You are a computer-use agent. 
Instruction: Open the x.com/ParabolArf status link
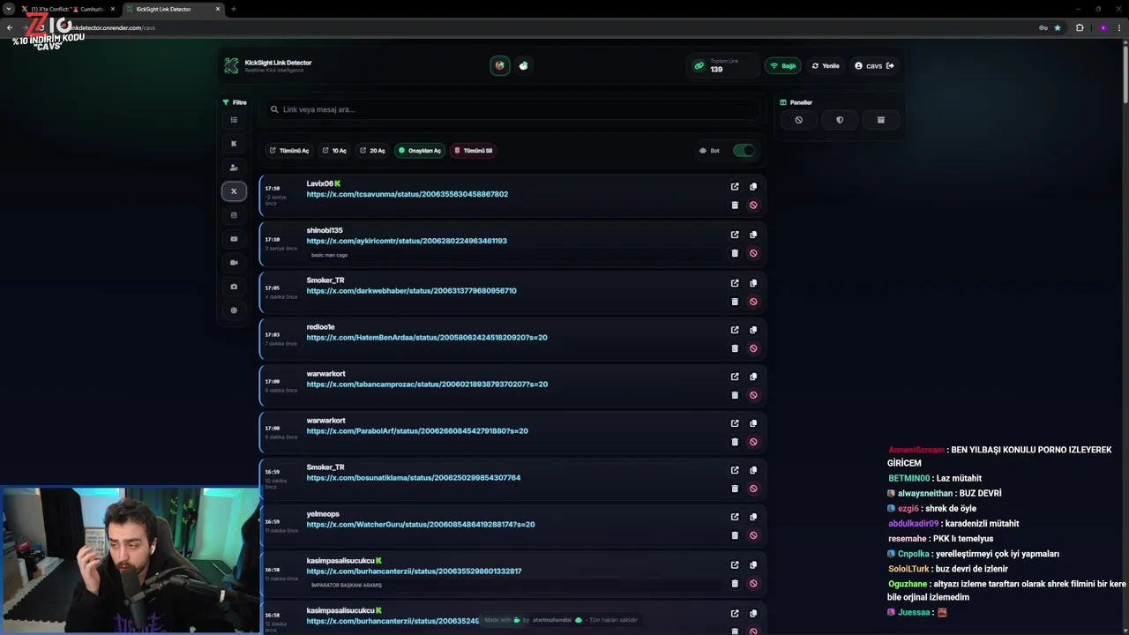click(417, 431)
